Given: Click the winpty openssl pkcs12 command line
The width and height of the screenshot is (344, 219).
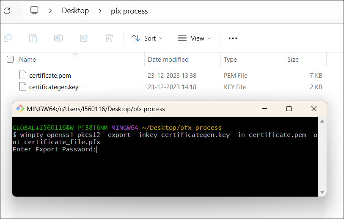Looking at the screenshot, I should coord(165,135).
